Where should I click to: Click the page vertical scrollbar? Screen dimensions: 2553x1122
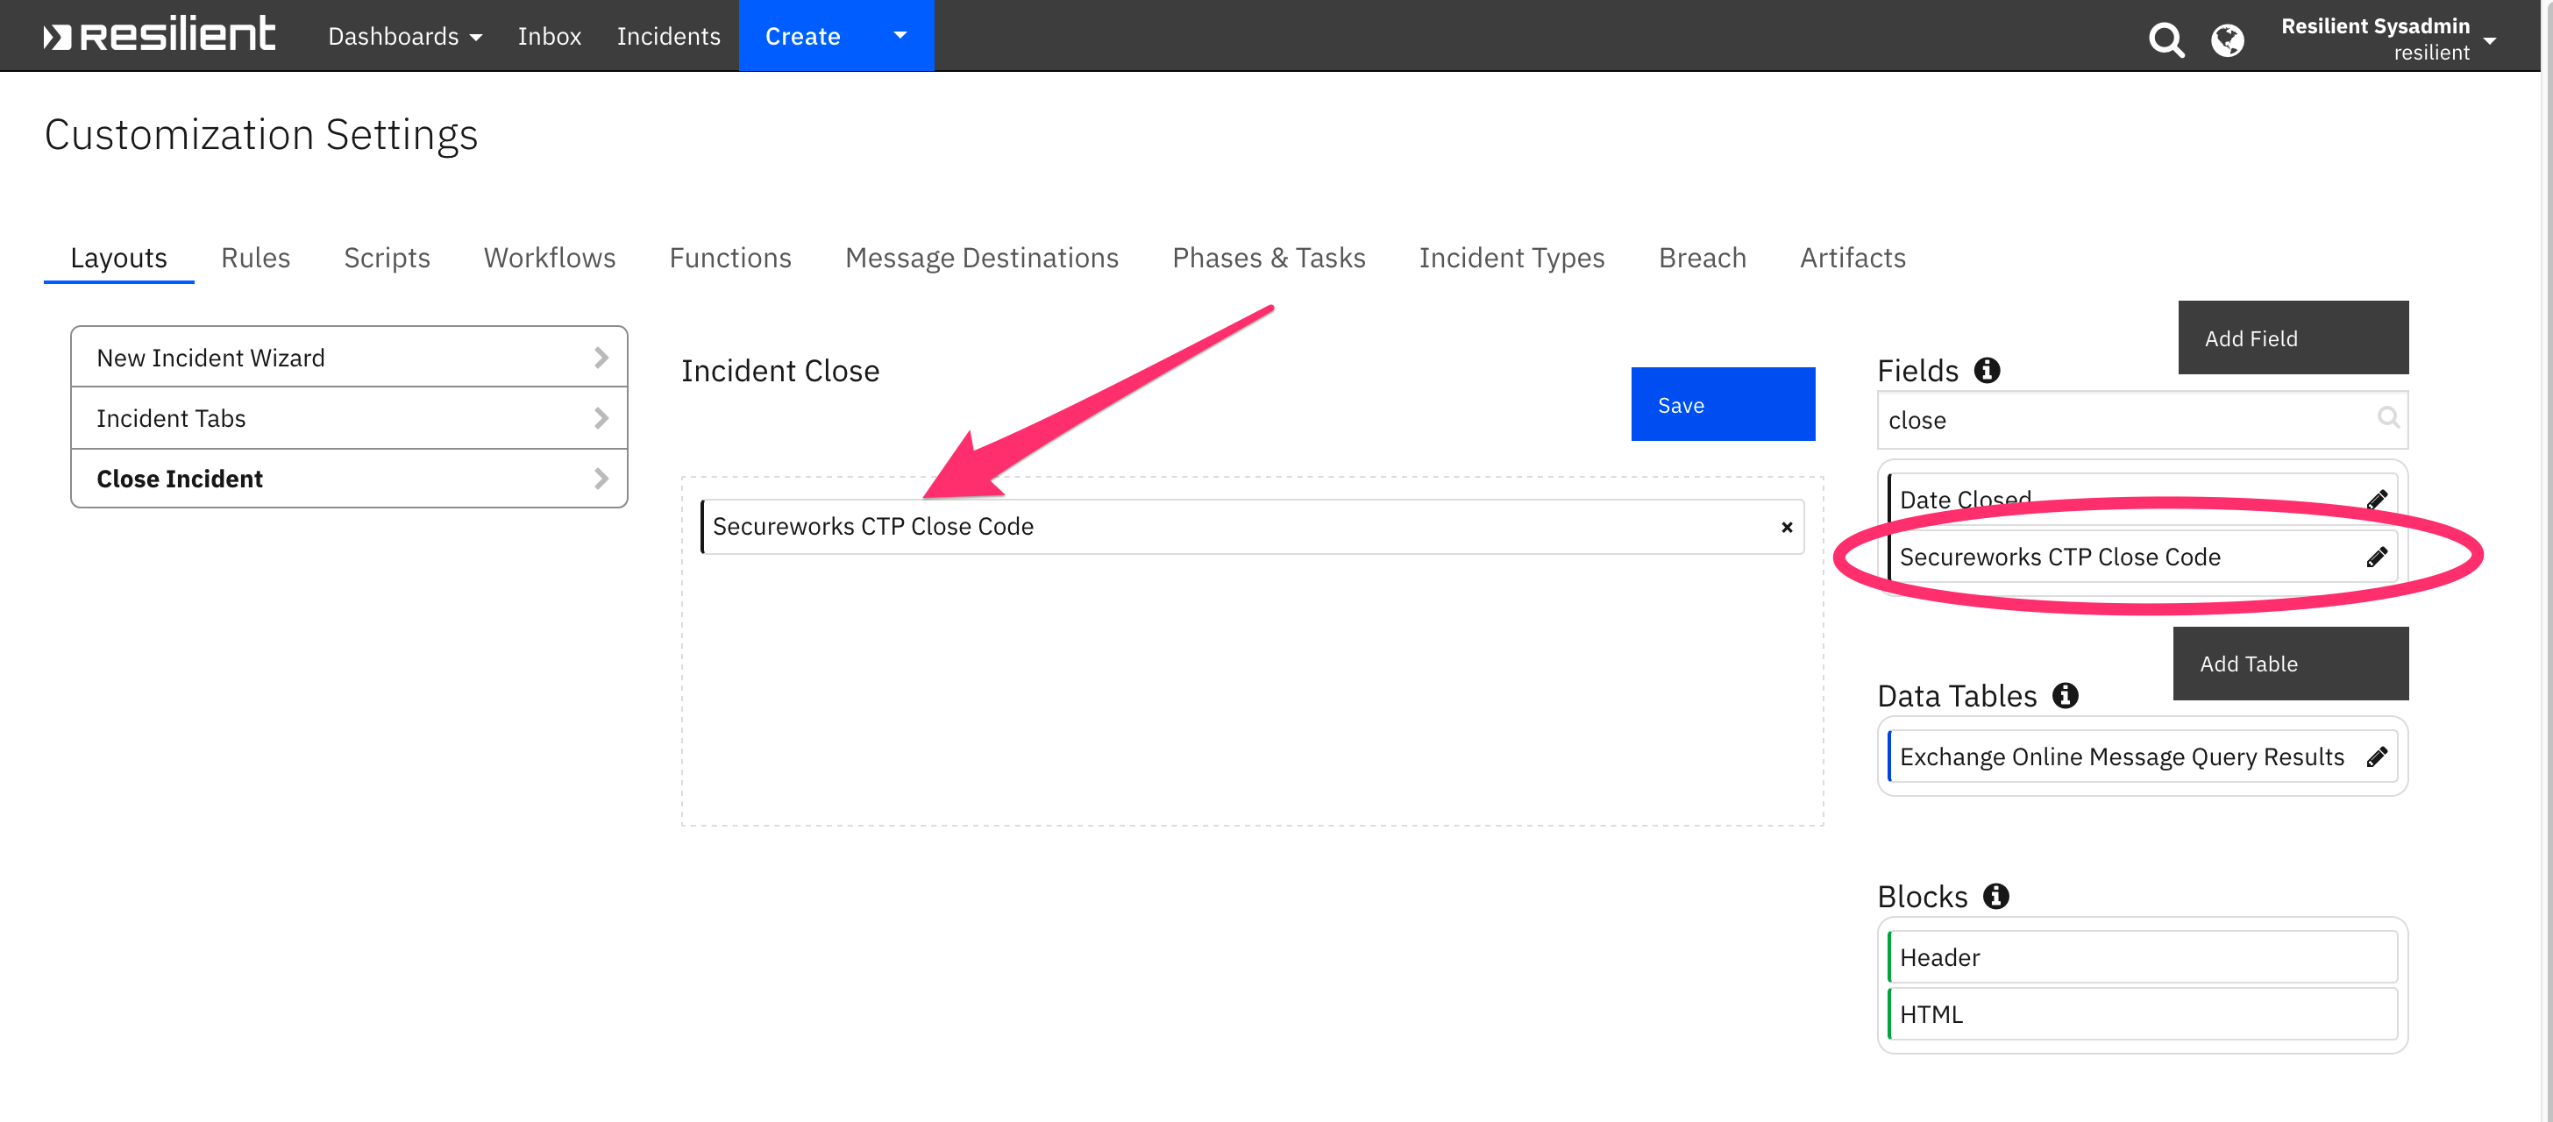2547,561
